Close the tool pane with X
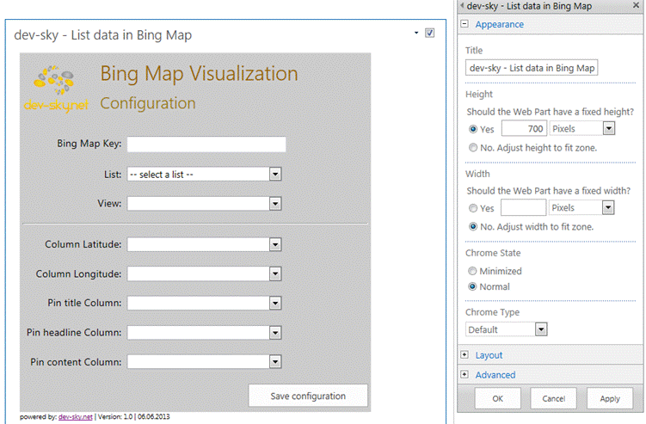 [x=636, y=5]
